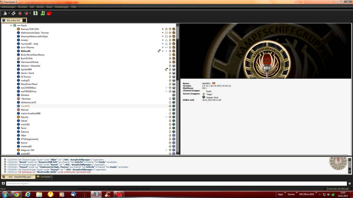Click the text format A icon beside chat input

click(3, 183)
